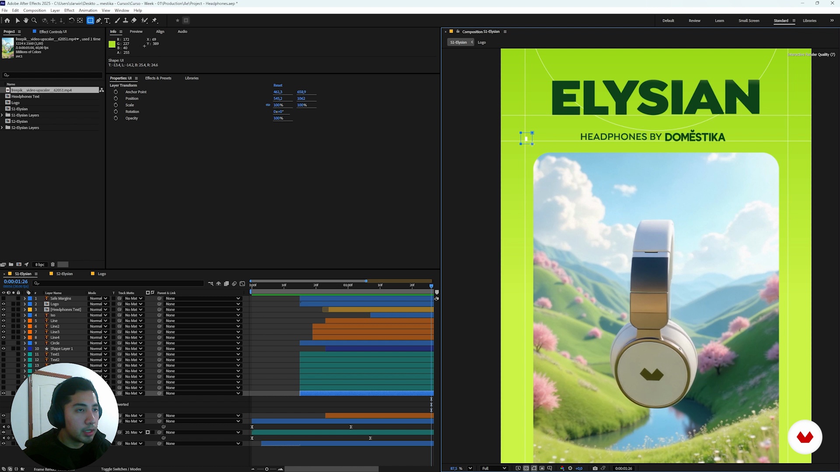Open blend Mode dropdown for Logo layer
This screenshot has height=472, width=840.
coord(98,304)
